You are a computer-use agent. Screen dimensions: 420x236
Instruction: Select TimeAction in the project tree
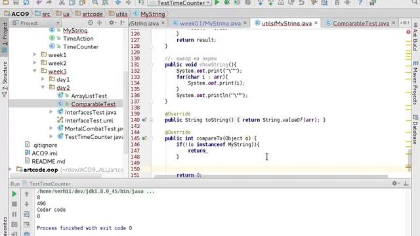click(78, 39)
